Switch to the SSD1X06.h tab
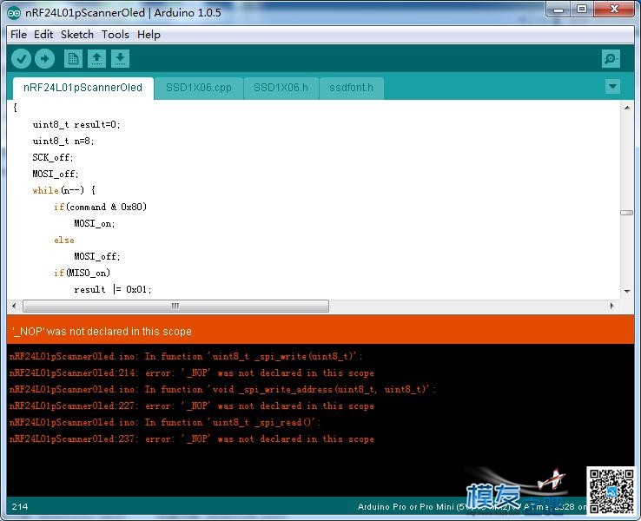The height and width of the screenshot is (521, 641). (x=281, y=88)
